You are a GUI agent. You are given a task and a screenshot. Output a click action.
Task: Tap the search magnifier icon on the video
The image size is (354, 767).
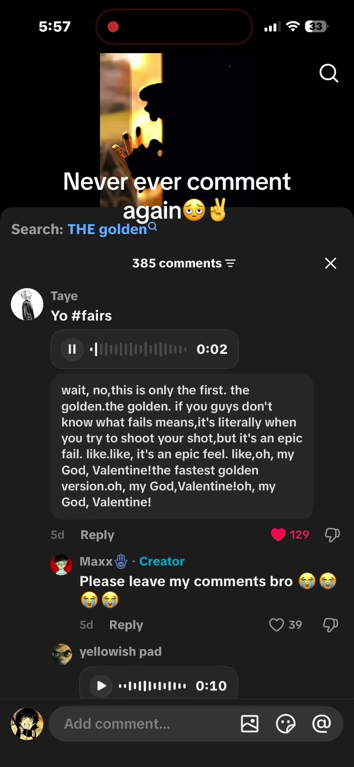[x=329, y=73]
